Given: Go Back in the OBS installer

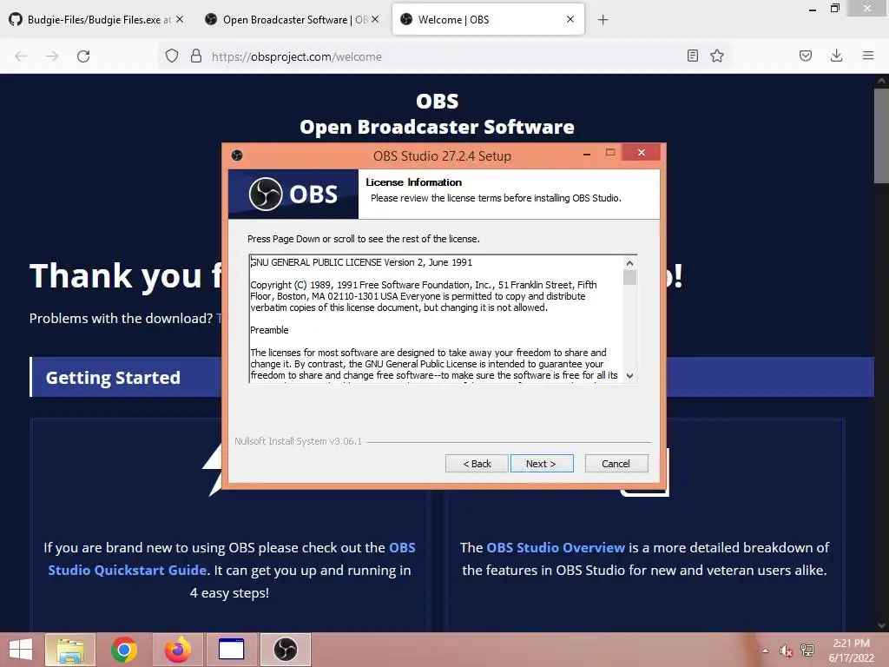Looking at the screenshot, I should coord(477,464).
